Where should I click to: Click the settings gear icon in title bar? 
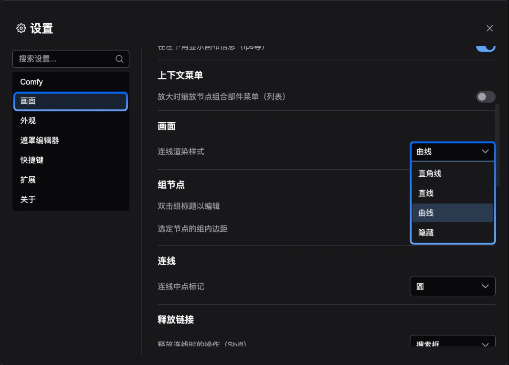click(21, 28)
